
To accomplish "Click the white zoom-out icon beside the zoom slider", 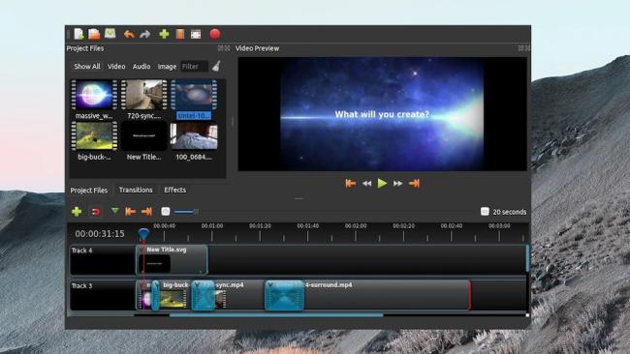I will tap(165, 211).
